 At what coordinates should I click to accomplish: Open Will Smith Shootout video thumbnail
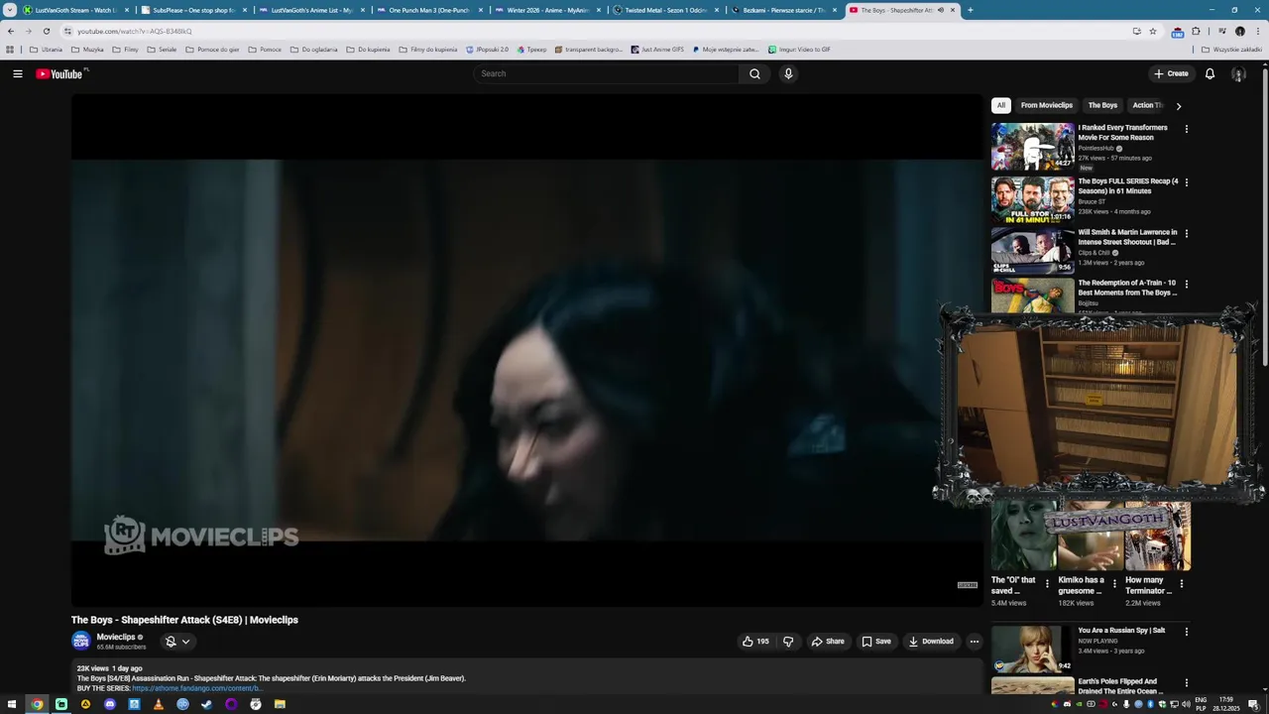tap(1033, 250)
